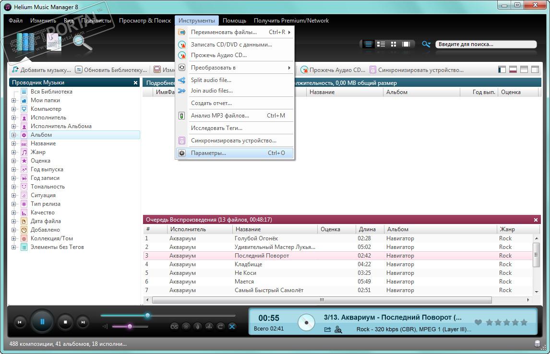Click Прожечь Аудио CD toolbar button
This screenshot has width=550, height=354.
pos(333,70)
